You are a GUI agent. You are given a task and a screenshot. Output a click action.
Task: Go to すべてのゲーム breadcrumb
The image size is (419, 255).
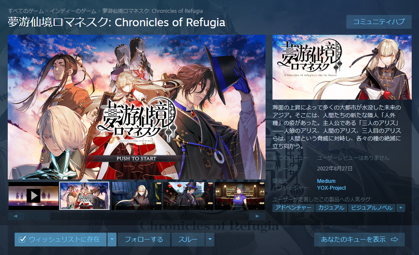(x=26, y=11)
